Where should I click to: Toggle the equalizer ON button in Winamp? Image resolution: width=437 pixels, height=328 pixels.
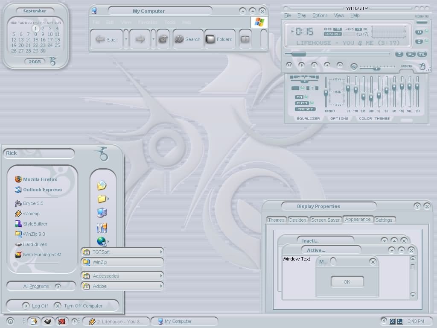point(299,97)
